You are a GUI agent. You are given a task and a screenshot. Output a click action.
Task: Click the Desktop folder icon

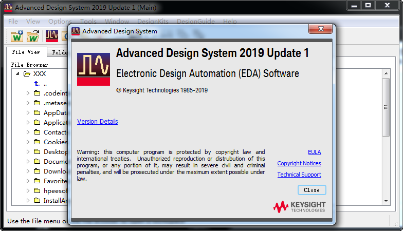tap(37, 151)
